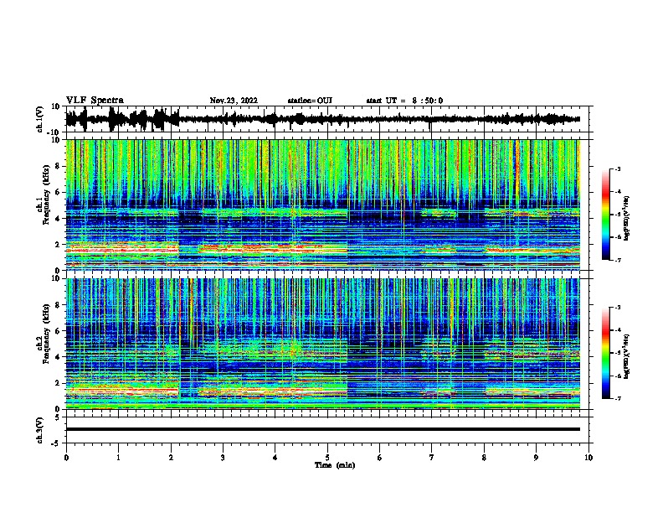The image size is (663, 513).
Task: Click time axis tick label "5"
Action: click(x=327, y=458)
